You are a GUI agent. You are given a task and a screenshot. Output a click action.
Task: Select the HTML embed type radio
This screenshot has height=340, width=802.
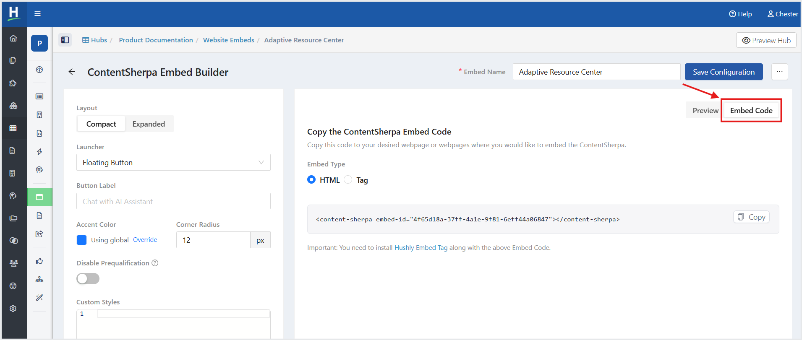[311, 179]
